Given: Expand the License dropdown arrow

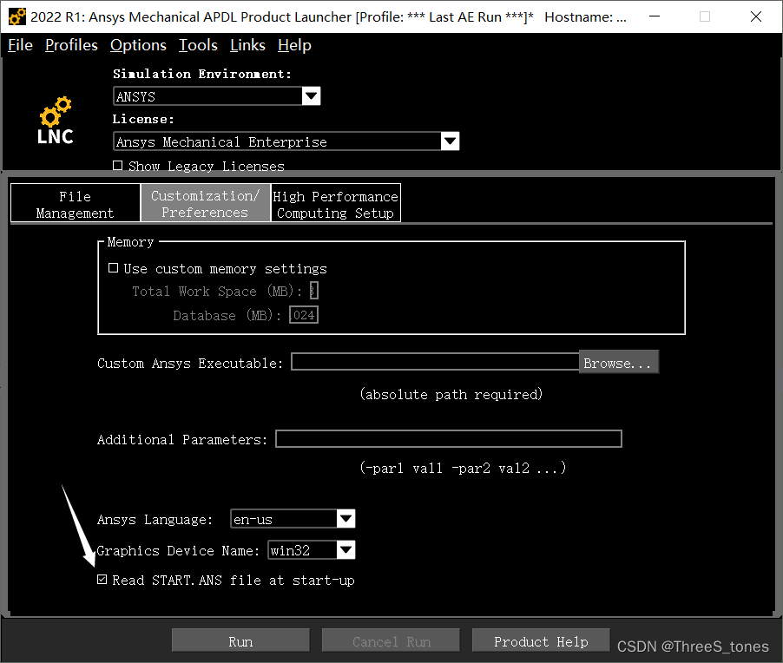Looking at the screenshot, I should [450, 141].
